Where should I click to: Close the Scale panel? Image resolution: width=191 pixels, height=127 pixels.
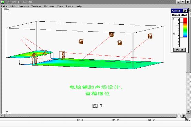[x=185, y=11]
